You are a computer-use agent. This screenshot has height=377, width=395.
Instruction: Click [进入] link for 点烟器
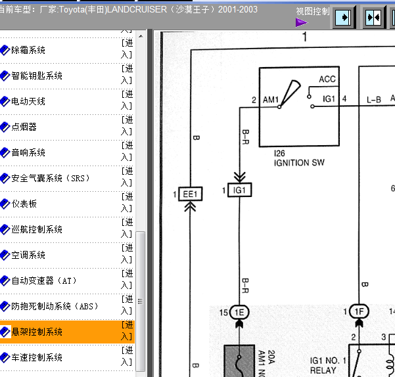(x=127, y=126)
